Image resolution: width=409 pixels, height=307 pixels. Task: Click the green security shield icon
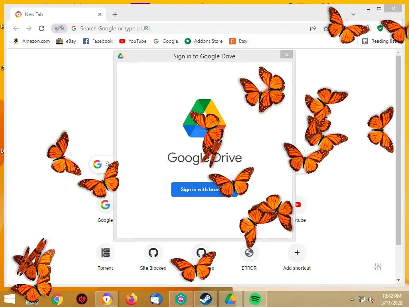(380, 28)
